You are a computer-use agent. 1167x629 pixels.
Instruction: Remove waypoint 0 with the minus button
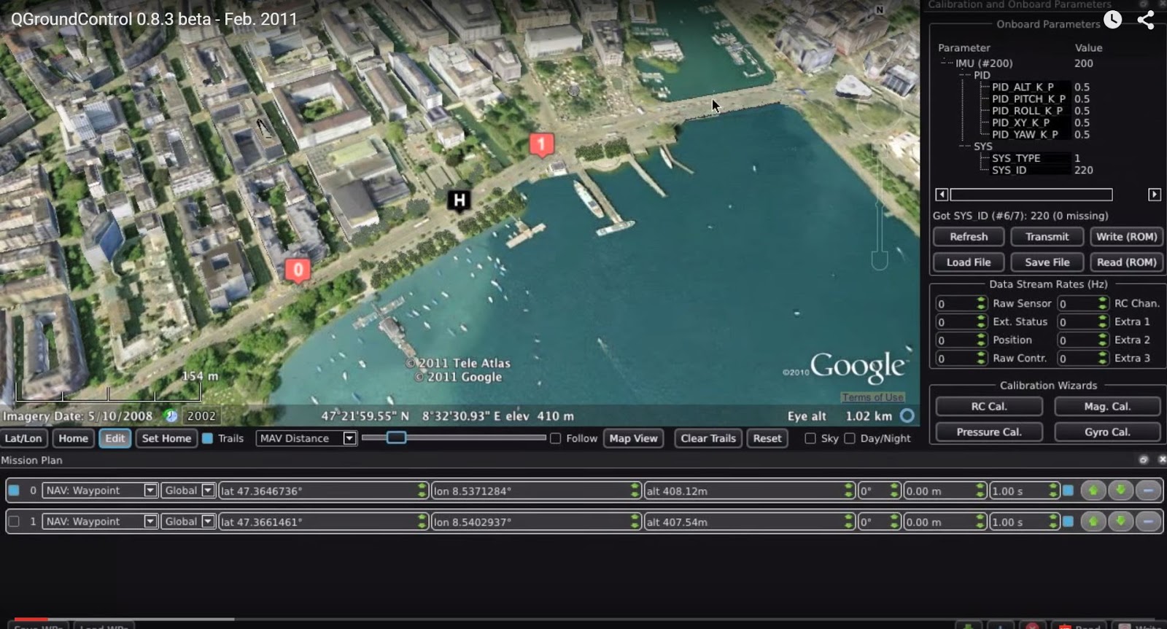(x=1148, y=491)
